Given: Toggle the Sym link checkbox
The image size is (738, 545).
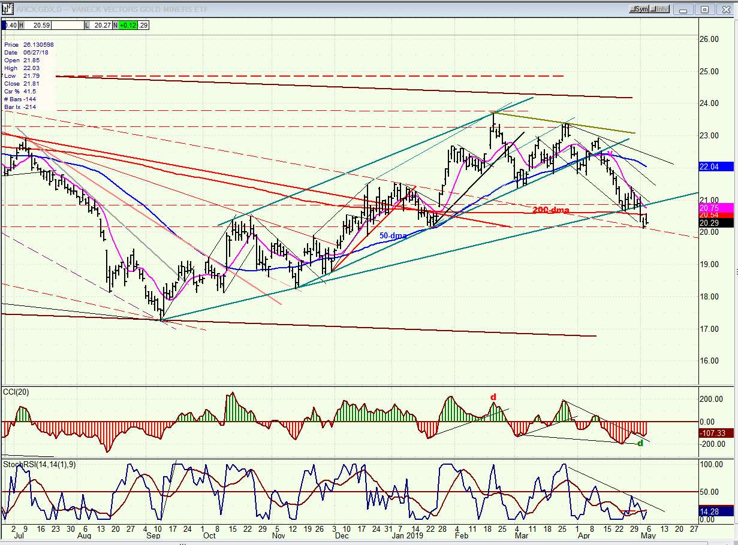Looking at the screenshot, I should pyautogui.click(x=640, y=9).
